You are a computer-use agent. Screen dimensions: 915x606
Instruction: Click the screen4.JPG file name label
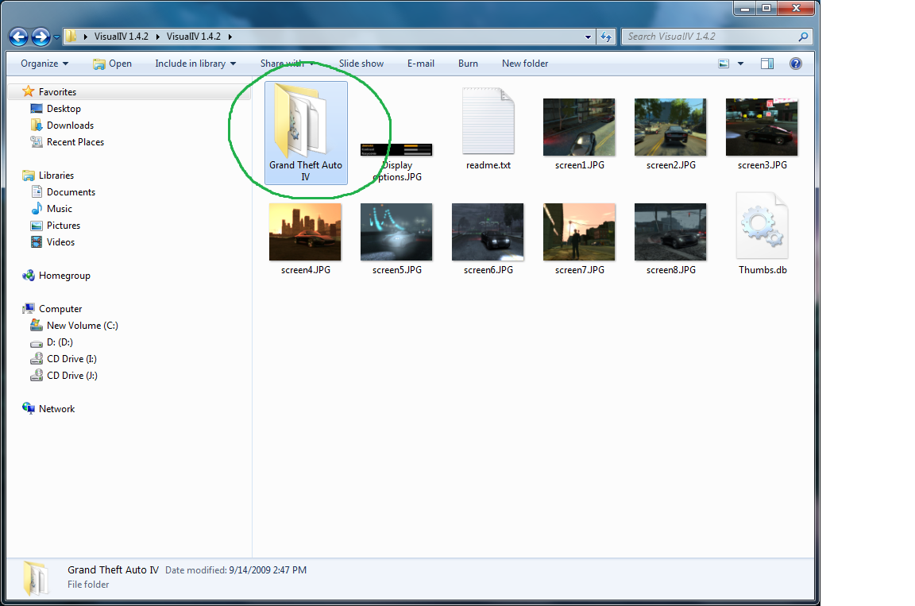point(306,270)
